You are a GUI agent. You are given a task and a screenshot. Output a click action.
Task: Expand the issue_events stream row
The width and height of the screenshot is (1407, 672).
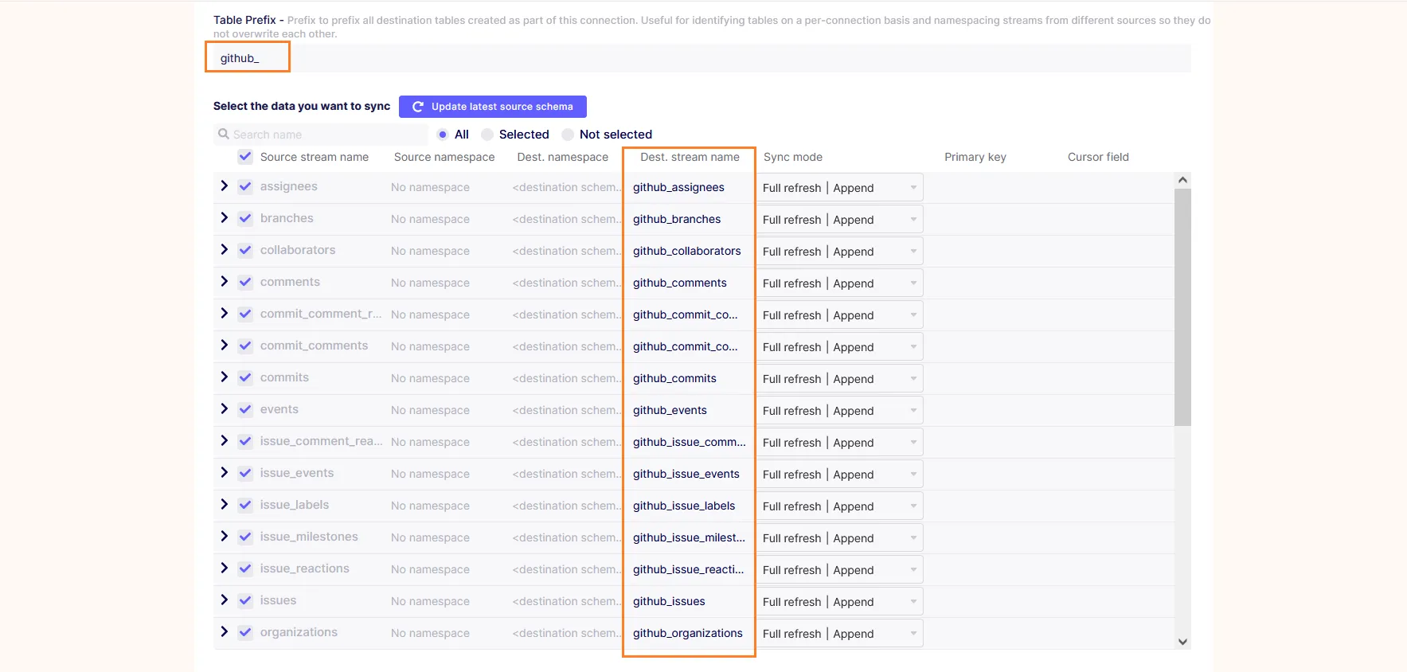point(224,472)
